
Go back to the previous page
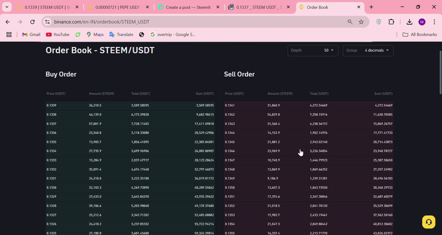(x=8, y=22)
